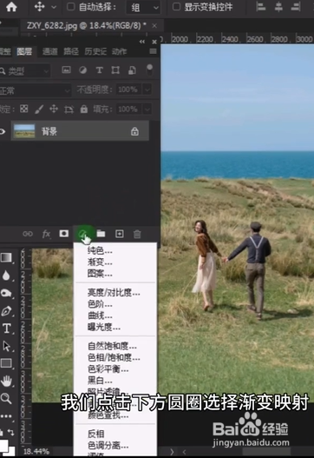
Task: Open the Move tool preset dropdown arrow
Action: pyautogui.click(x=54, y=7)
